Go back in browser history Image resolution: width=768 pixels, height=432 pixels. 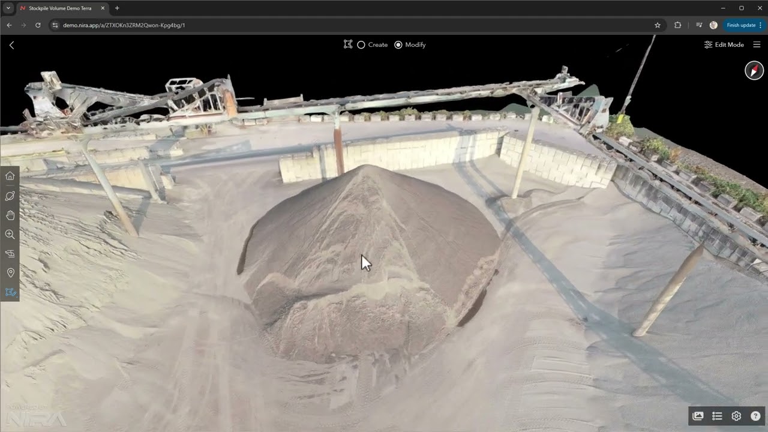point(9,25)
